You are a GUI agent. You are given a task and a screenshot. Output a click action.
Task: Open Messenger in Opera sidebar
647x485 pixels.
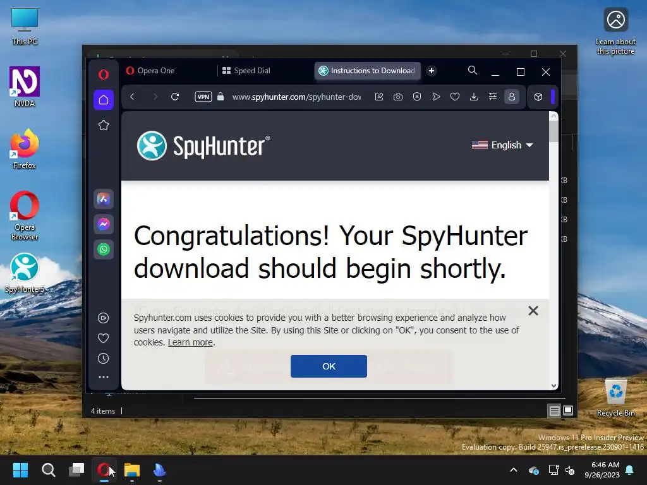click(104, 224)
